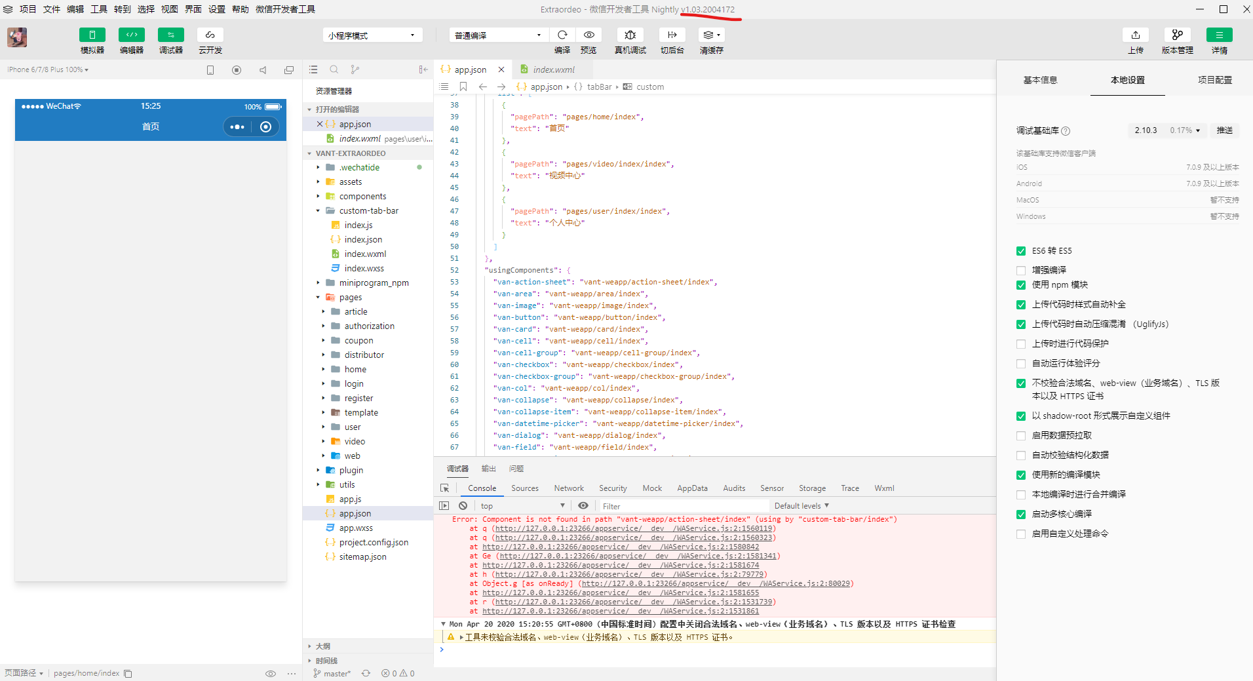Open the first WAService.js:2:1560119 stack trace link

(634, 528)
